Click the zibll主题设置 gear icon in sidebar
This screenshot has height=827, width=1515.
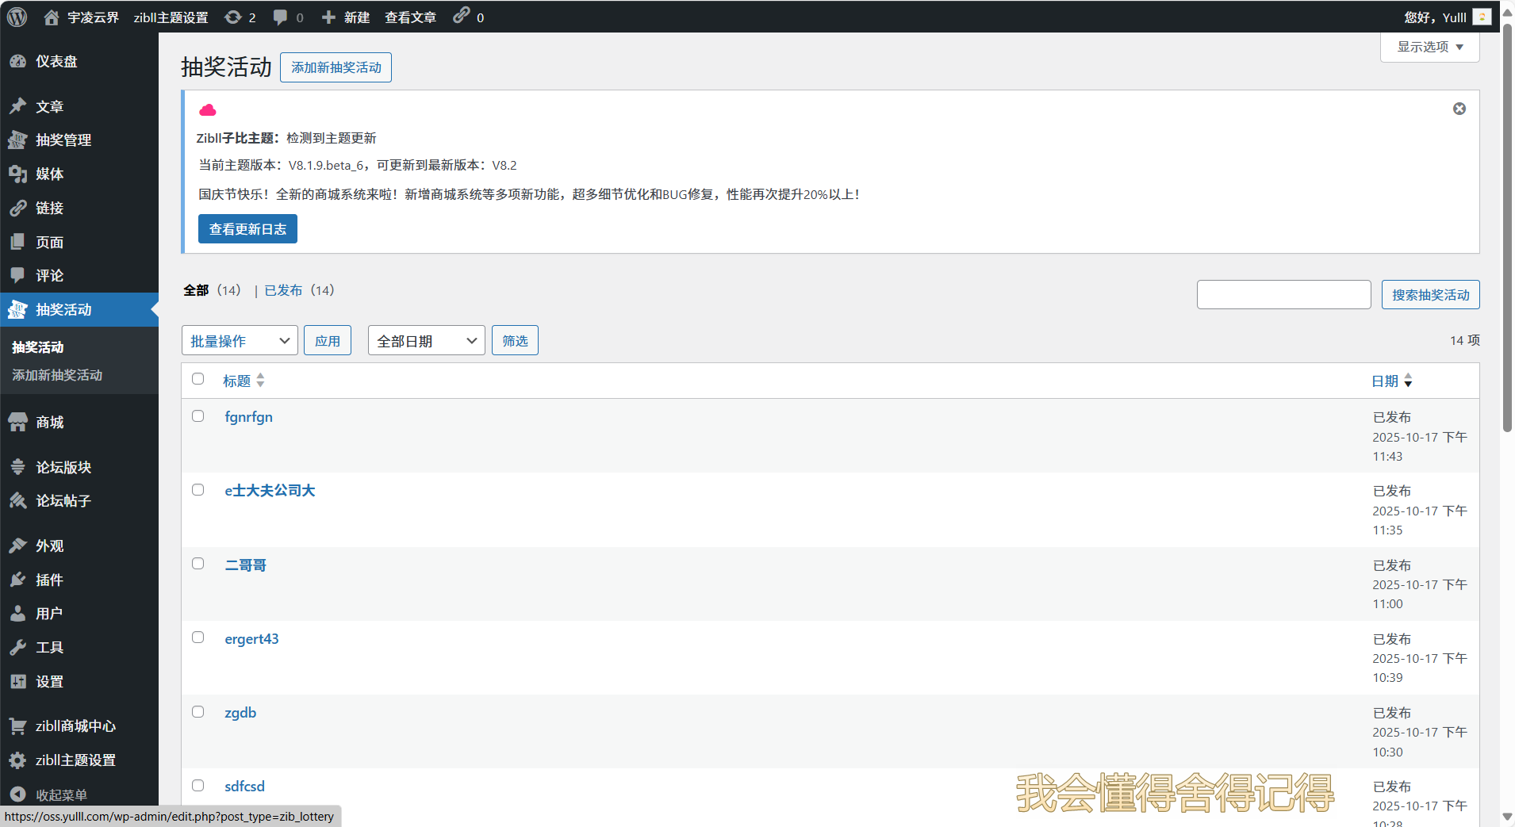(x=17, y=760)
